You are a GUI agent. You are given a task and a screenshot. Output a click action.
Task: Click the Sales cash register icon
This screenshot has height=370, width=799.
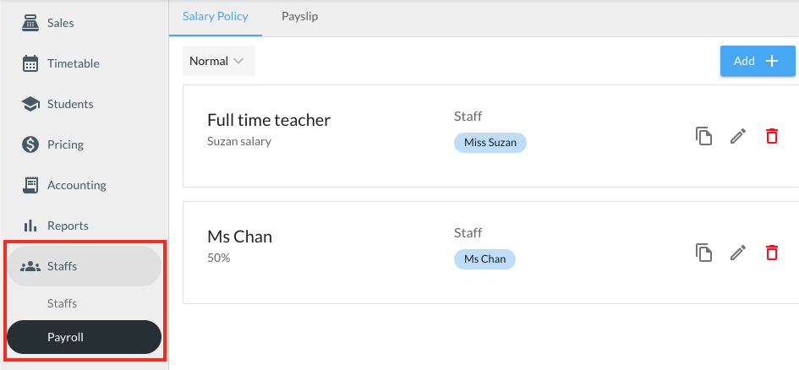30,23
